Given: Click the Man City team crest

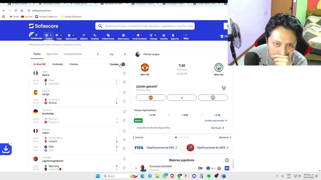Looking at the screenshot, I should (219, 67).
